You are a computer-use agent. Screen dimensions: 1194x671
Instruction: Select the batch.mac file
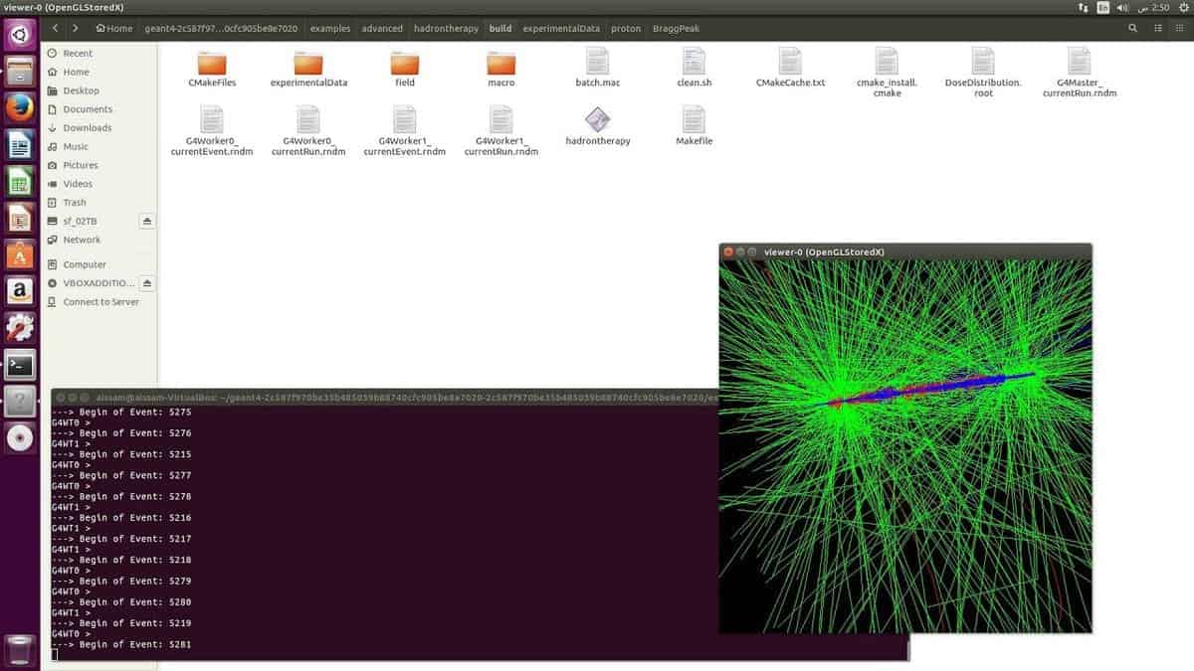(598, 69)
